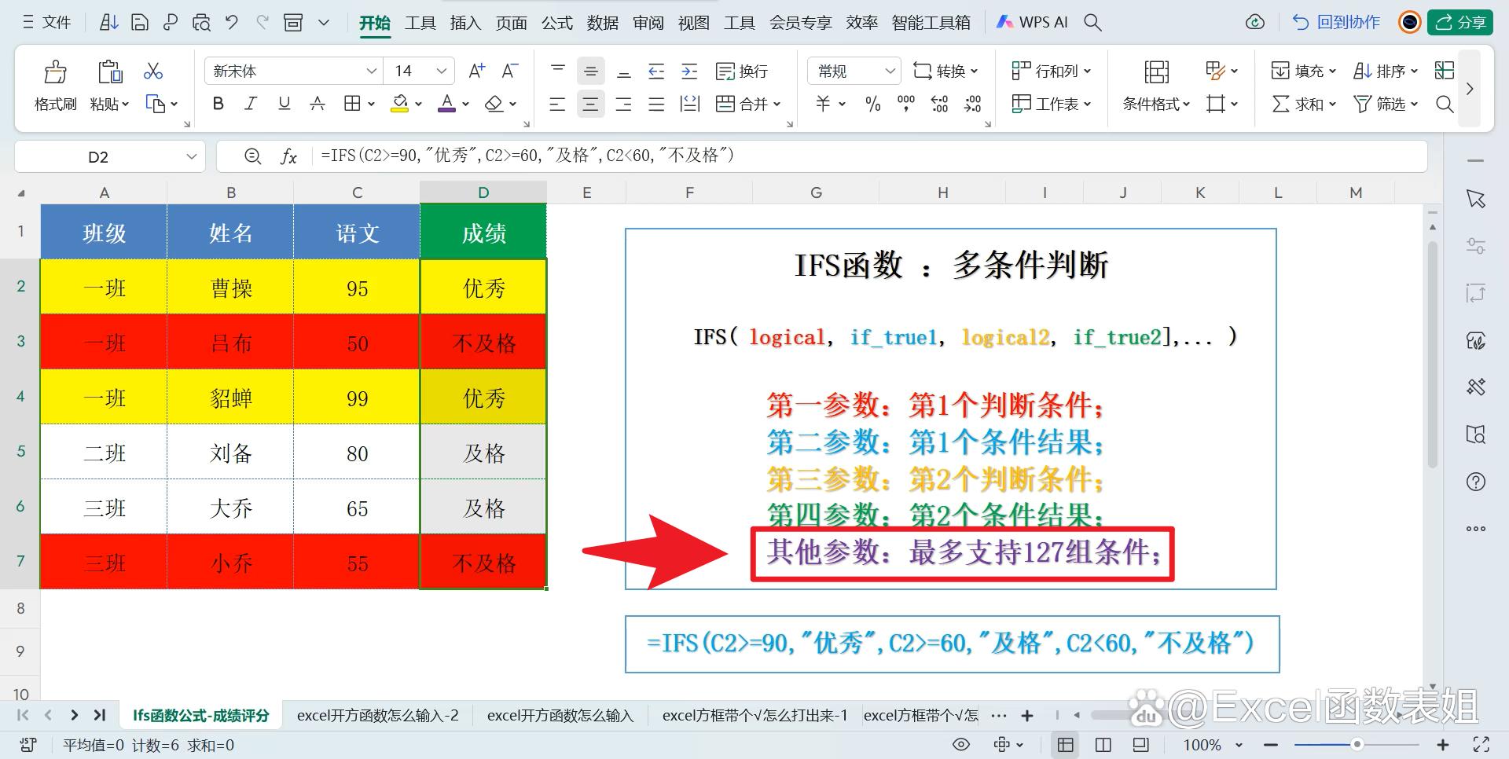1509x759 pixels.
Task: Toggle Italic formatting
Action: [251, 104]
